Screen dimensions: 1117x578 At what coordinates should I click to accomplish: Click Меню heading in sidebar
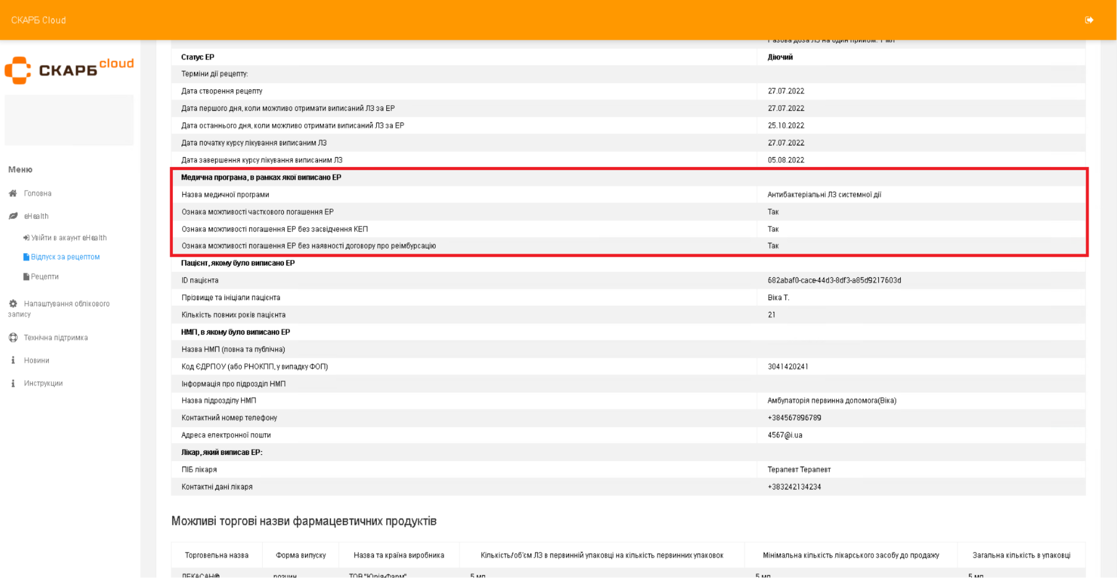pos(20,170)
